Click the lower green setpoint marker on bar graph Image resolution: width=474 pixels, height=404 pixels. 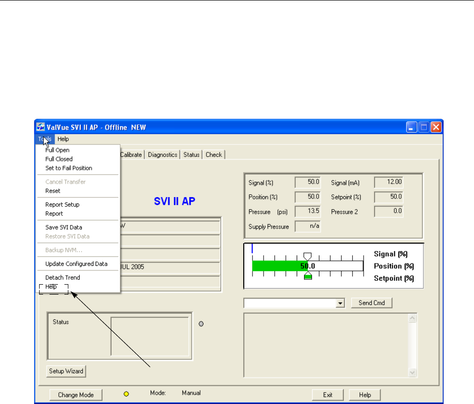308,276
